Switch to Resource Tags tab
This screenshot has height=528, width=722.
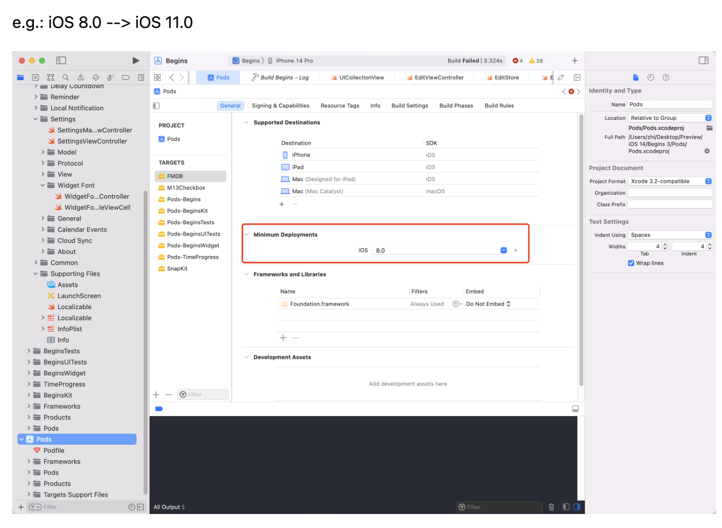340,106
